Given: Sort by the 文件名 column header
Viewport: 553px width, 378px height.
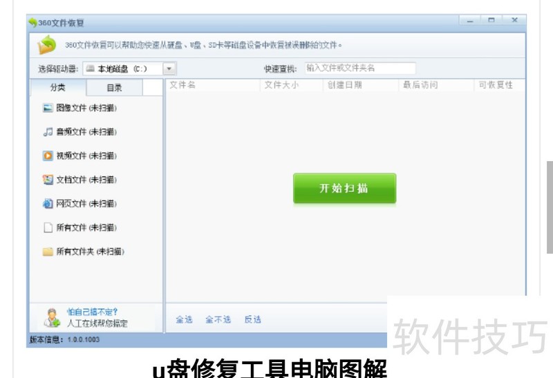Looking at the screenshot, I should [x=183, y=86].
